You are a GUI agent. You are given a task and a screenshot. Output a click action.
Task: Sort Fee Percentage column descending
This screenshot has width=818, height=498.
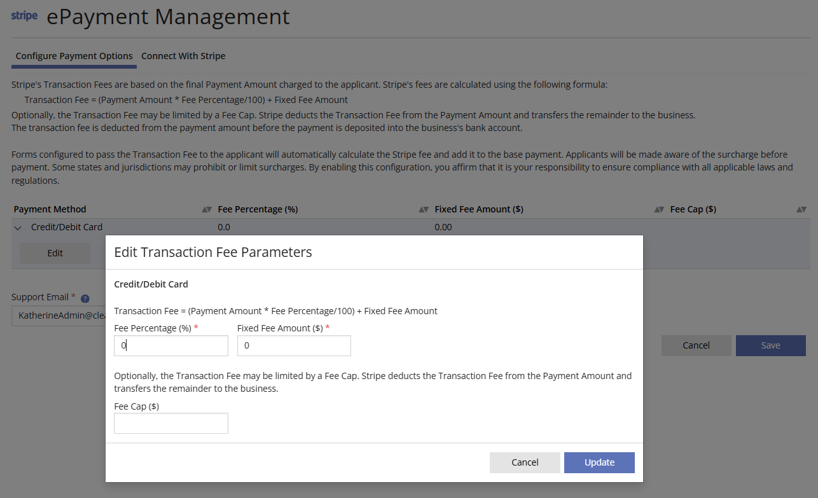pos(426,209)
